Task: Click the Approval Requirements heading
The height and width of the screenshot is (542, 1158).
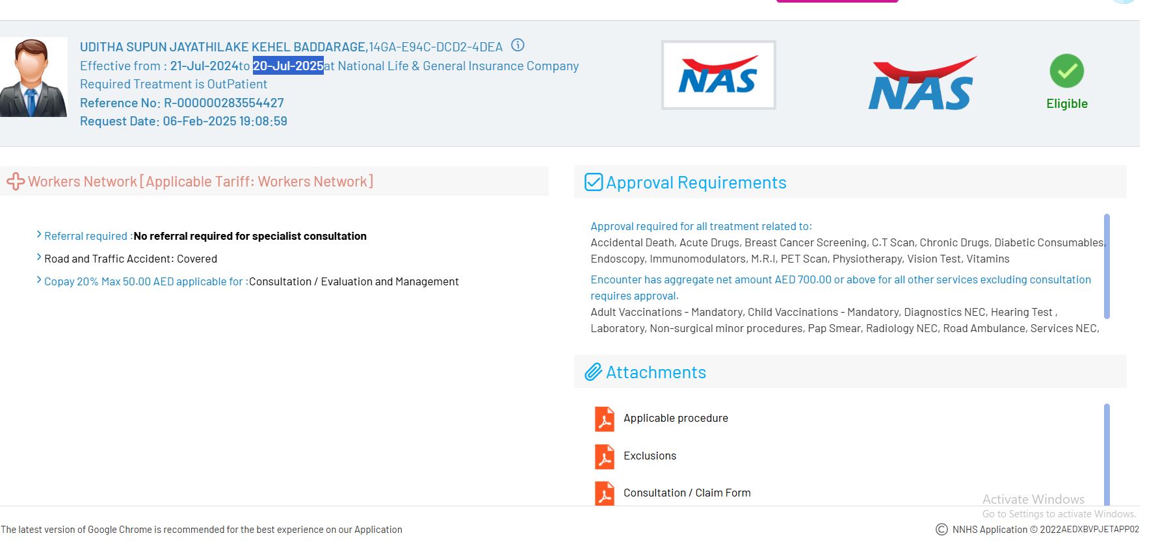Action: pos(696,183)
